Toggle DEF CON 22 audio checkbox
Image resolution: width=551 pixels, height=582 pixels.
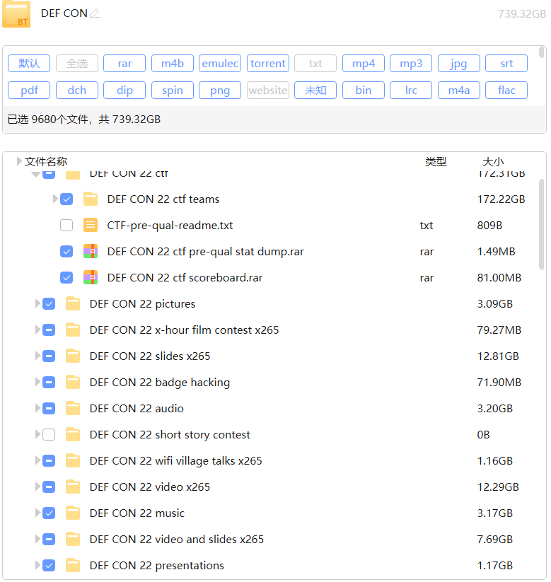[x=49, y=408]
